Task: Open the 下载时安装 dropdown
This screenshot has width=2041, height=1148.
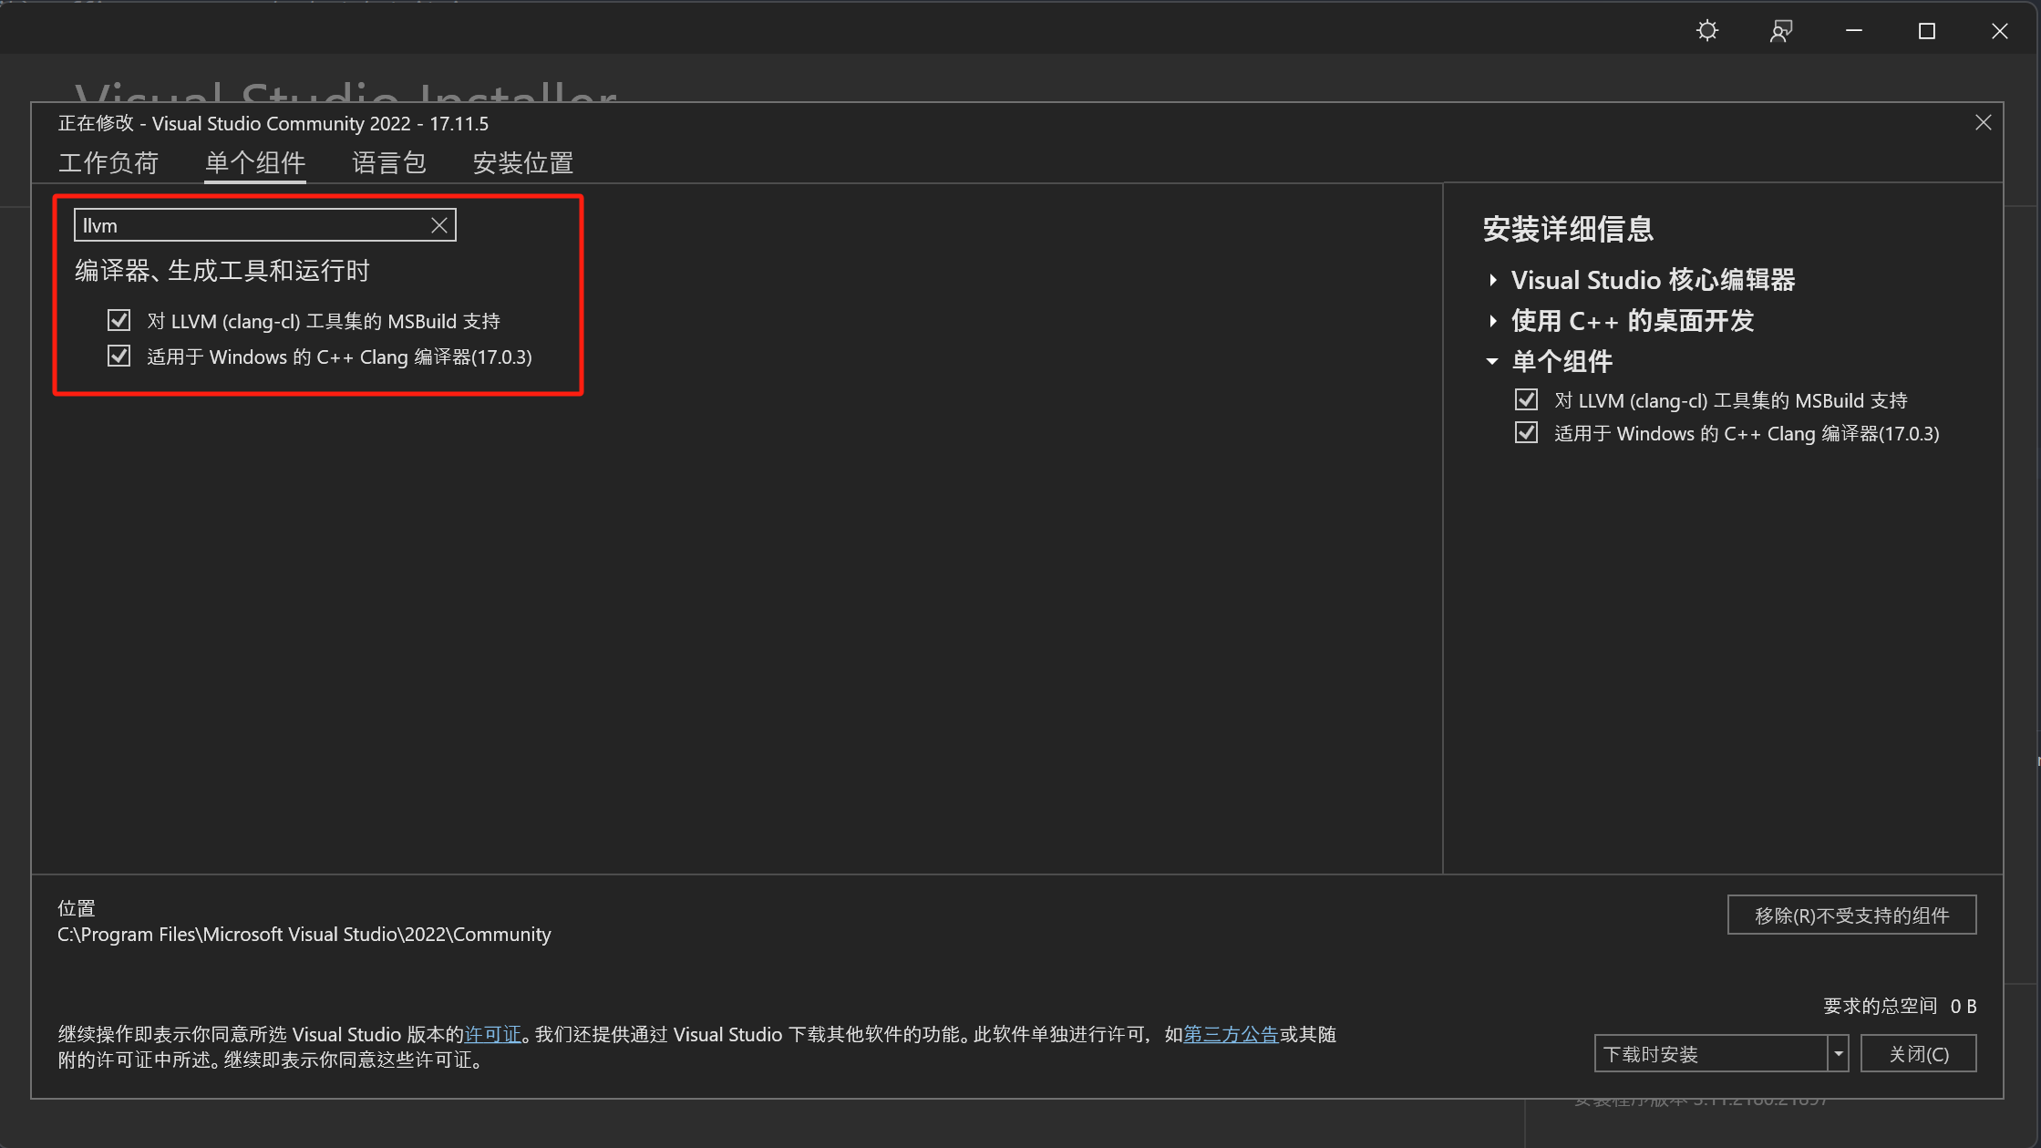Action: pos(1838,1053)
